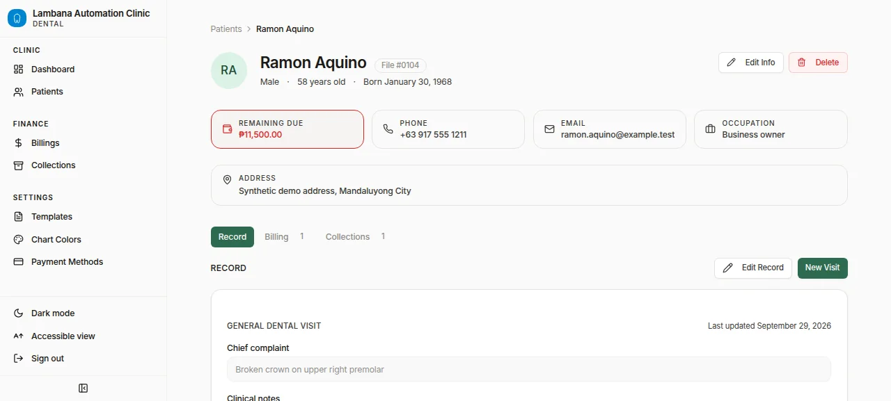Click the RA patient avatar

coord(229,70)
